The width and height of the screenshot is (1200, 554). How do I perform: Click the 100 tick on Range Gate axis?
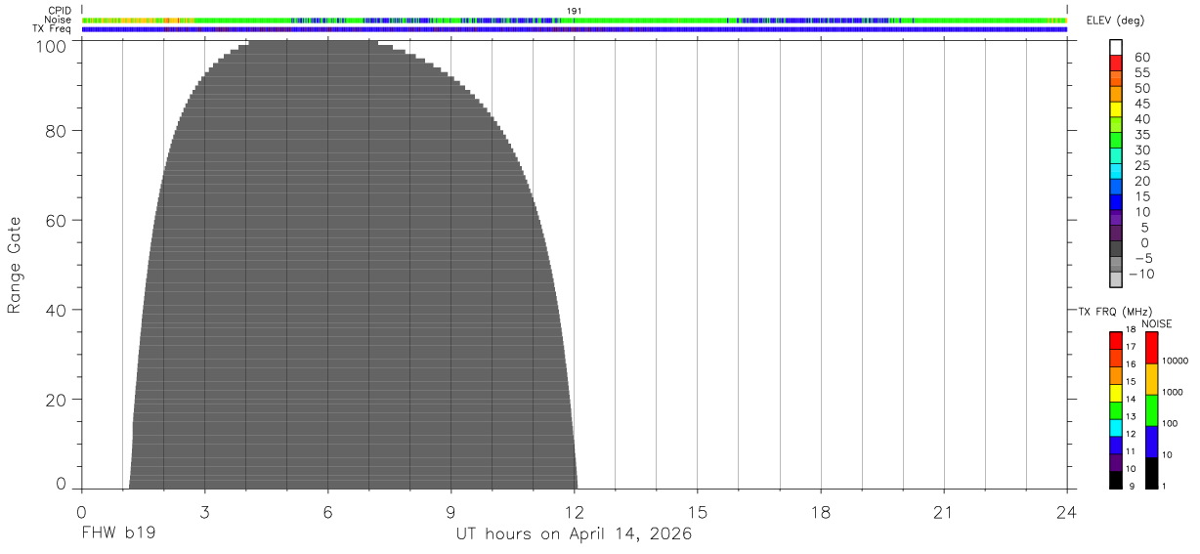[54, 46]
